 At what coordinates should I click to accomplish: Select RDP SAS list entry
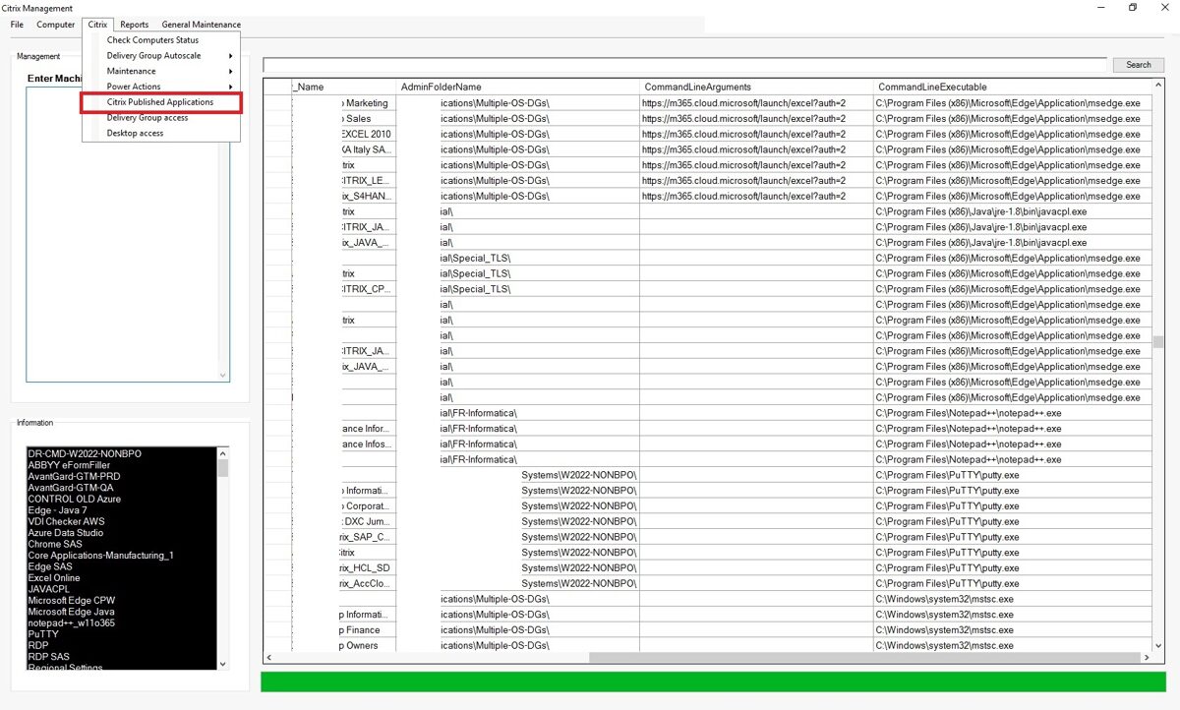point(49,657)
